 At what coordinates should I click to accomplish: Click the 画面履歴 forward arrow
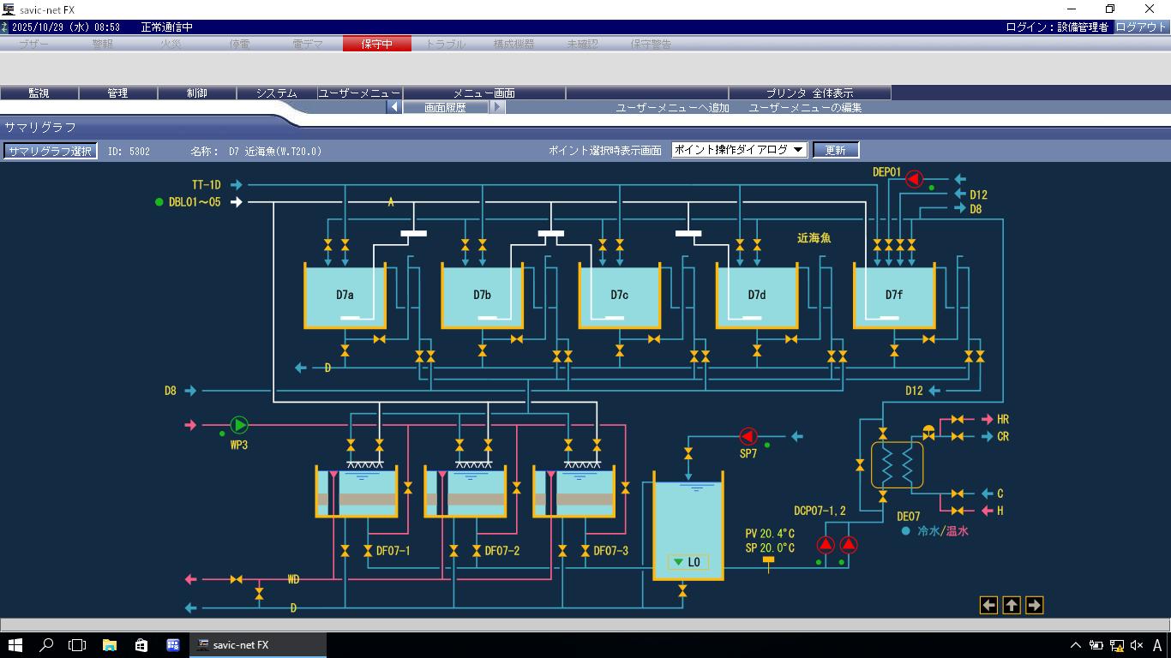(497, 108)
